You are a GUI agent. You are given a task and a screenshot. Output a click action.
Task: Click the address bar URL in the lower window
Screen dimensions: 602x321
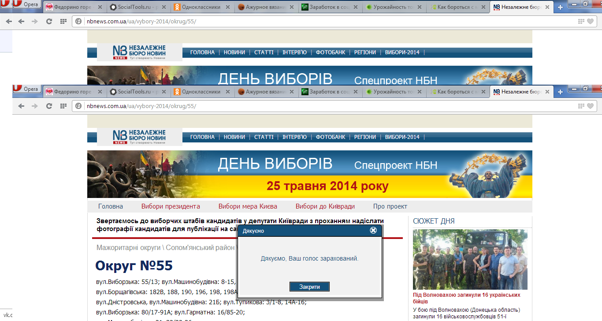(x=141, y=106)
